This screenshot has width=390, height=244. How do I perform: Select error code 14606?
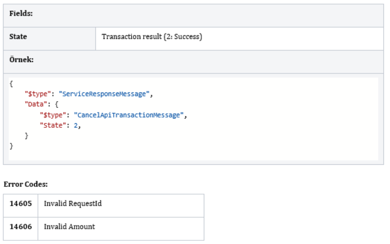[21, 227]
